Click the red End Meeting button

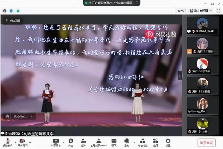[206, 143]
